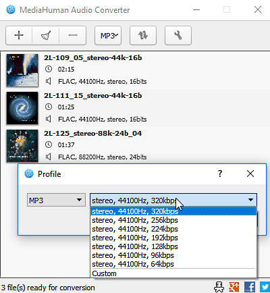Screen dimensions: 270x293
Task: Click speaker icon next to 88200Hz info
Action: [x=49, y=157]
